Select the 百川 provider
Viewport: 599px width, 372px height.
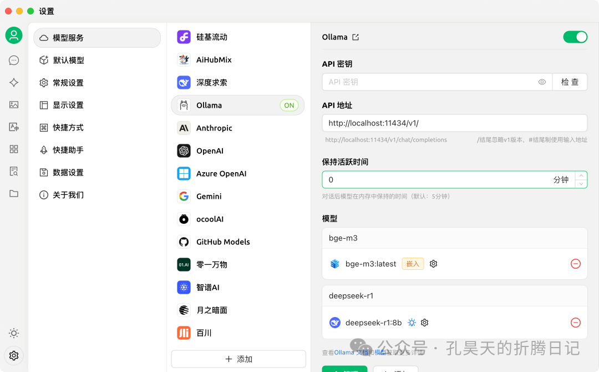(237, 333)
